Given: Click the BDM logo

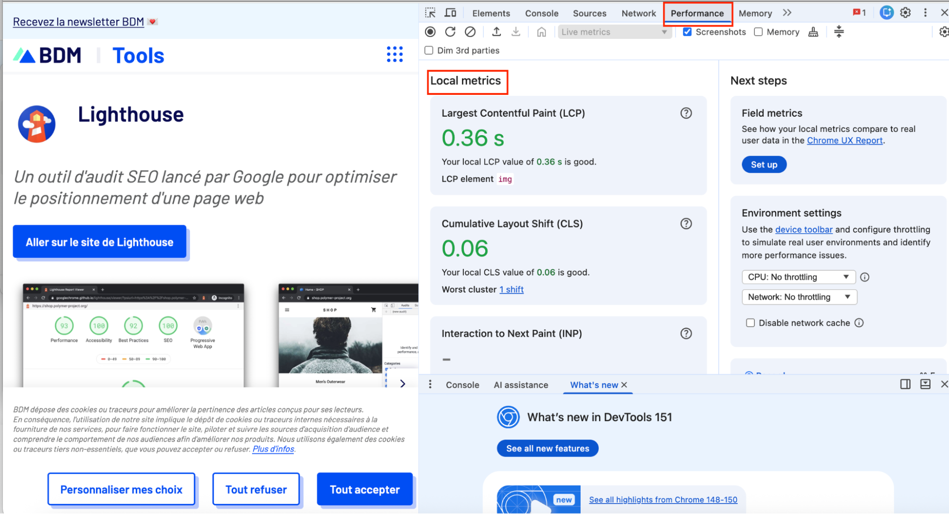Looking at the screenshot, I should tap(47, 55).
